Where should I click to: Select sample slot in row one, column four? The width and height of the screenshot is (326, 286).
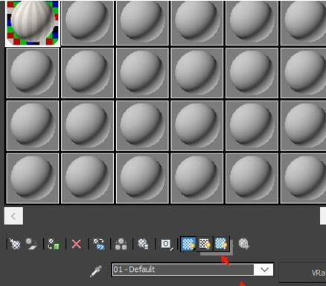click(x=197, y=23)
